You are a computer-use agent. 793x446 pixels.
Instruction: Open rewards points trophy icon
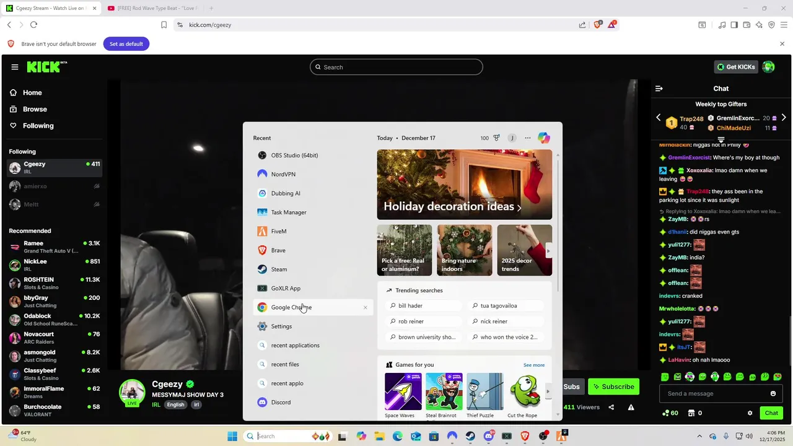click(x=496, y=138)
